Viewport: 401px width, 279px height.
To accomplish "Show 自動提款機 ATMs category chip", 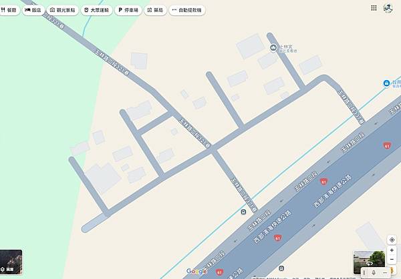I will coord(187,10).
